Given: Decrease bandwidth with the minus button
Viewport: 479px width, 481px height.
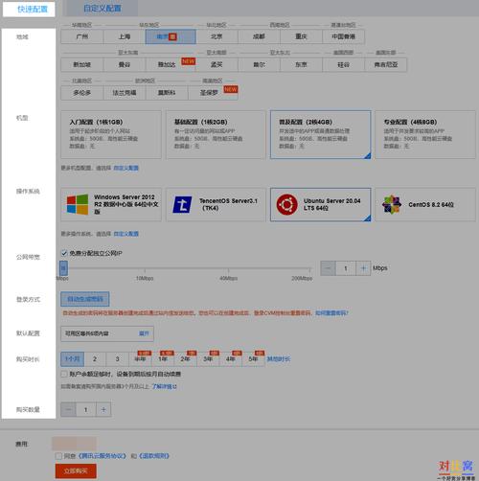Looking at the screenshot, I should [328, 268].
